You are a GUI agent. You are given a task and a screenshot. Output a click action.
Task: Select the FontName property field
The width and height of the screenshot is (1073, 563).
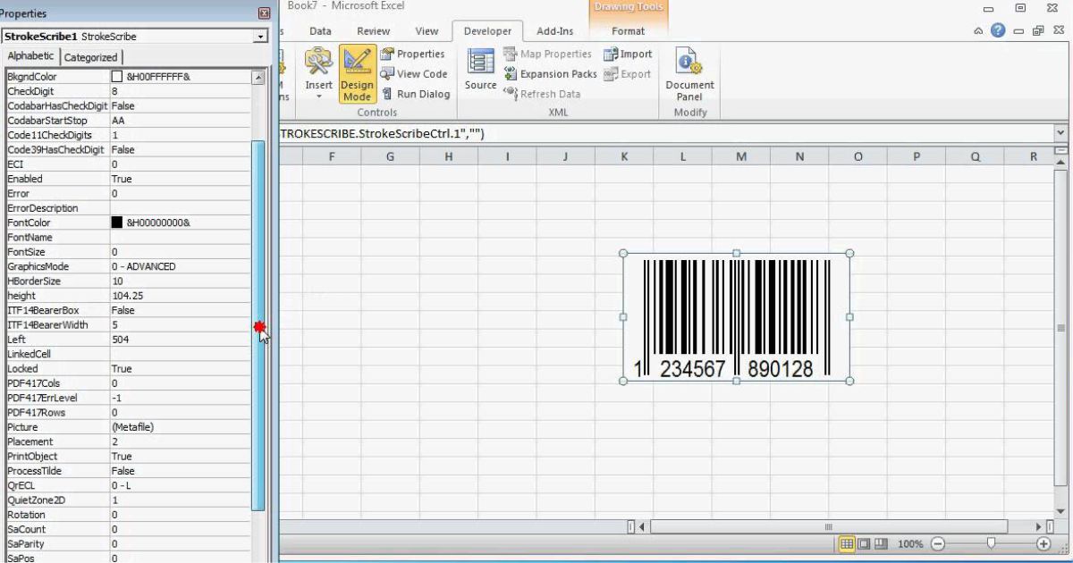click(181, 237)
